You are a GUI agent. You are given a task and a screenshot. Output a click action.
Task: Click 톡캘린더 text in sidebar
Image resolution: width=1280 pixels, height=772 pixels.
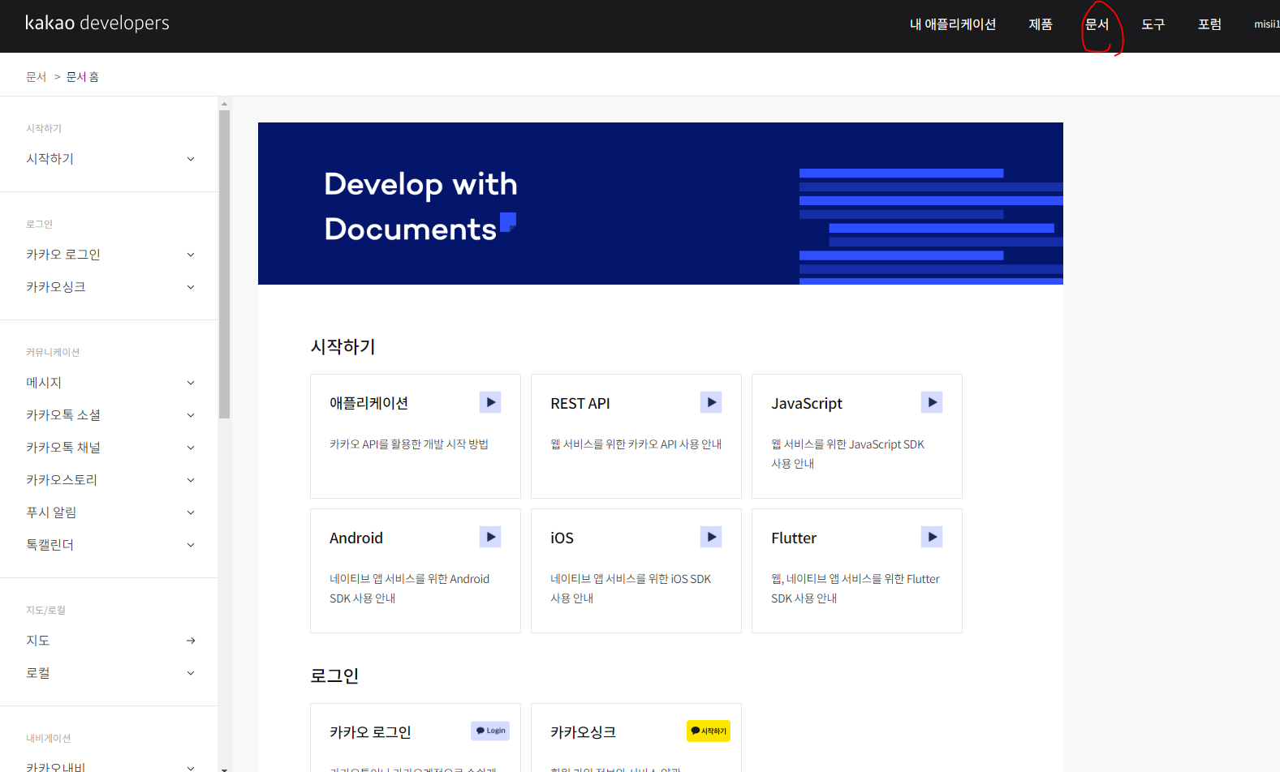point(50,545)
